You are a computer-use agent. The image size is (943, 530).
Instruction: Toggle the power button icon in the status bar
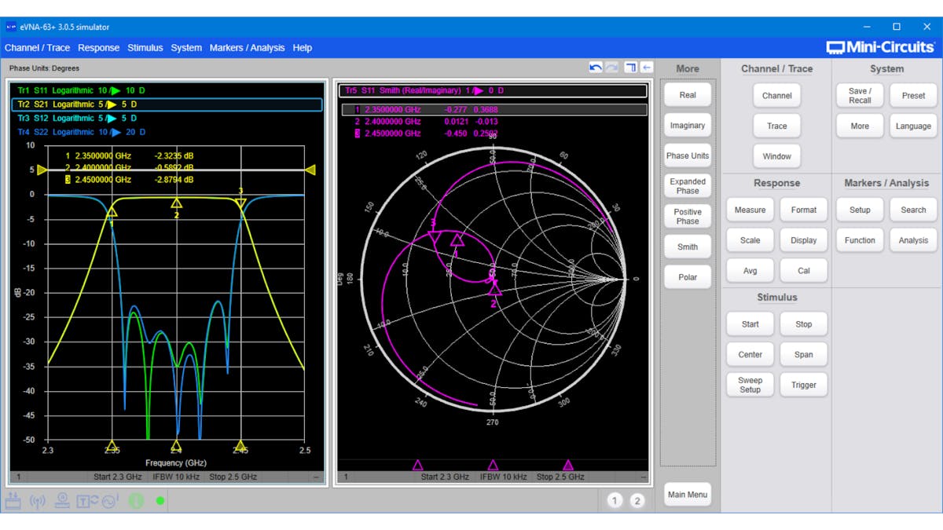coord(136,500)
